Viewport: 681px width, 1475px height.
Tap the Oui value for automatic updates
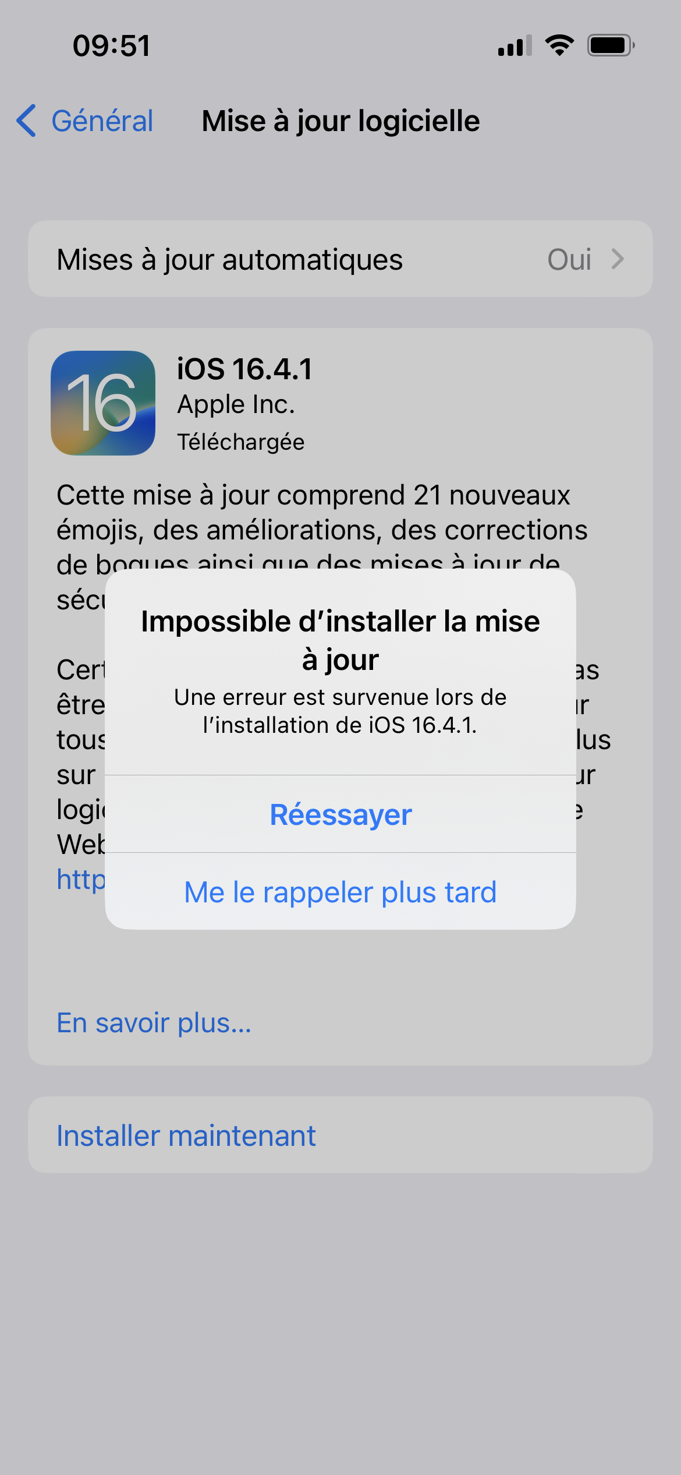point(569,259)
